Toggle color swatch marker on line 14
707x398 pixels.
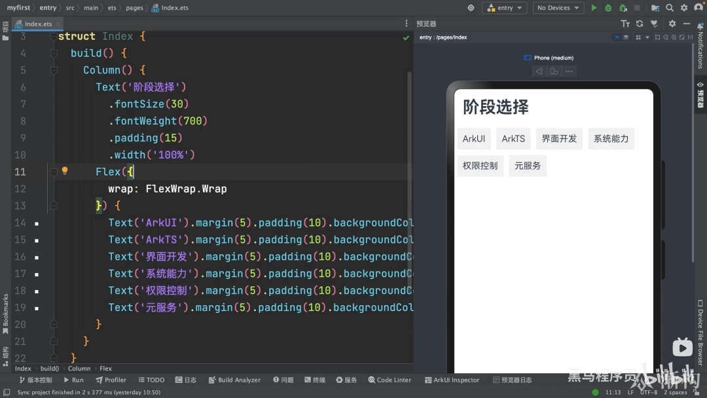[x=37, y=224]
